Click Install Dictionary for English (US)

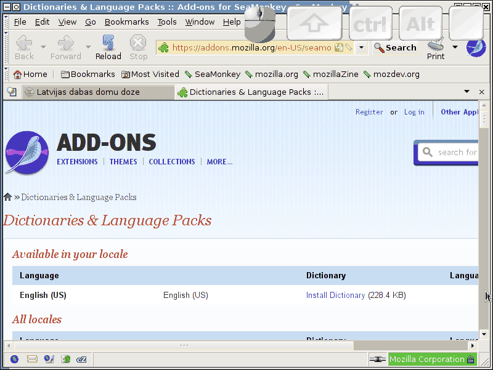(x=335, y=296)
